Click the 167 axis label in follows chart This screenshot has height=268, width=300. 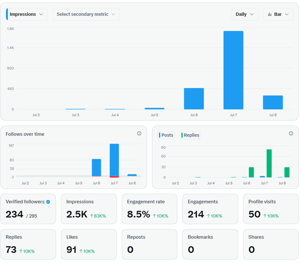11,146
